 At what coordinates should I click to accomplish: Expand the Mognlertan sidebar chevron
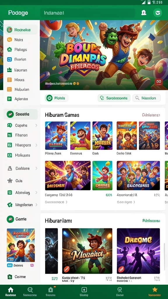click(x=36, y=205)
